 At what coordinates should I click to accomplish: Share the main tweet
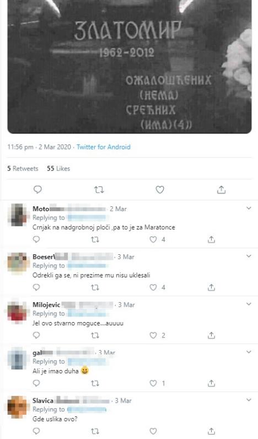click(221, 190)
